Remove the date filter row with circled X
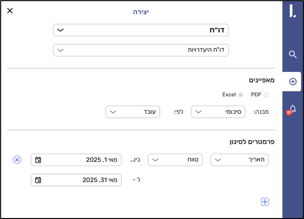 point(17,159)
